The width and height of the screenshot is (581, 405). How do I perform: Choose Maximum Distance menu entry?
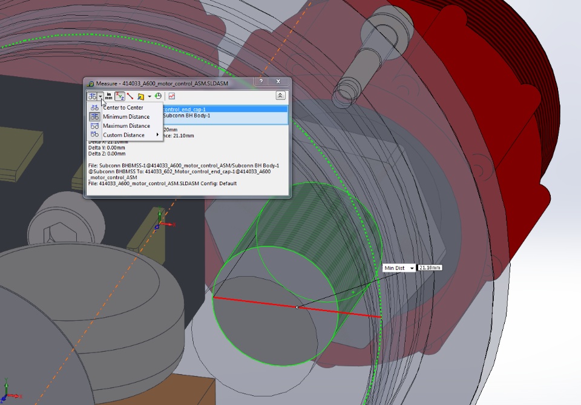click(125, 126)
